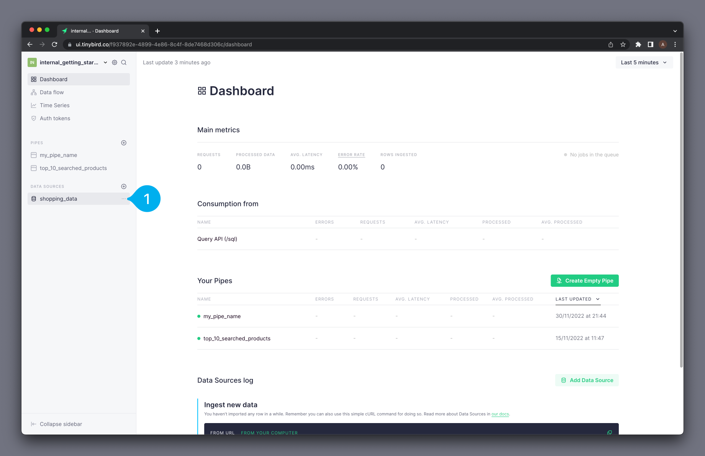This screenshot has height=456, width=705.
Task: Open top_10_searched_products row in Your Pipes table
Action: pyautogui.click(x=408, y=338)
